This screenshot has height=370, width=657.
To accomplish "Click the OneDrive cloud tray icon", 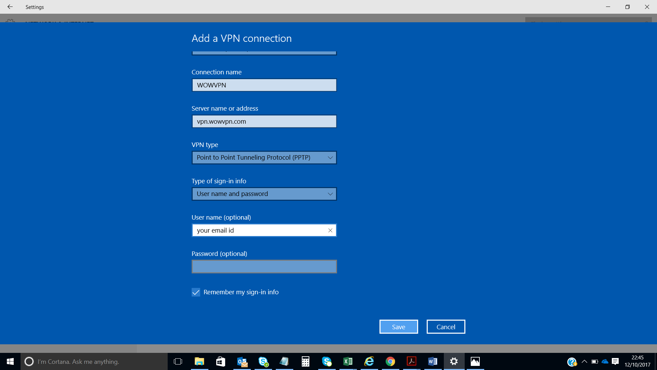I will click(x=605, y=361).
